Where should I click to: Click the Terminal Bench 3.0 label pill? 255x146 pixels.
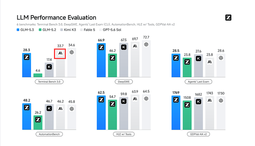[49, 81]
